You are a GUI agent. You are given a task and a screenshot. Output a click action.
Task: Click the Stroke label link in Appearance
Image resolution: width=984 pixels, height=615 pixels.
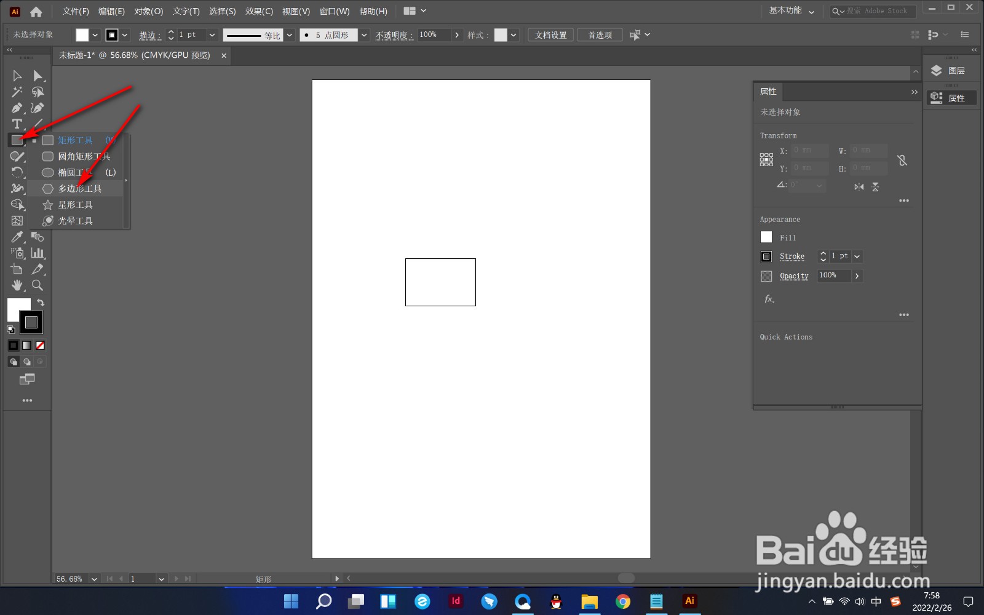click(x=792, y=256)
